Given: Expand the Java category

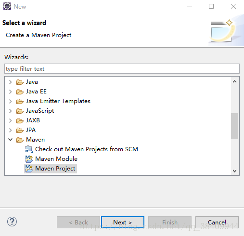Looking at the screenshot, I should (11, 82).
